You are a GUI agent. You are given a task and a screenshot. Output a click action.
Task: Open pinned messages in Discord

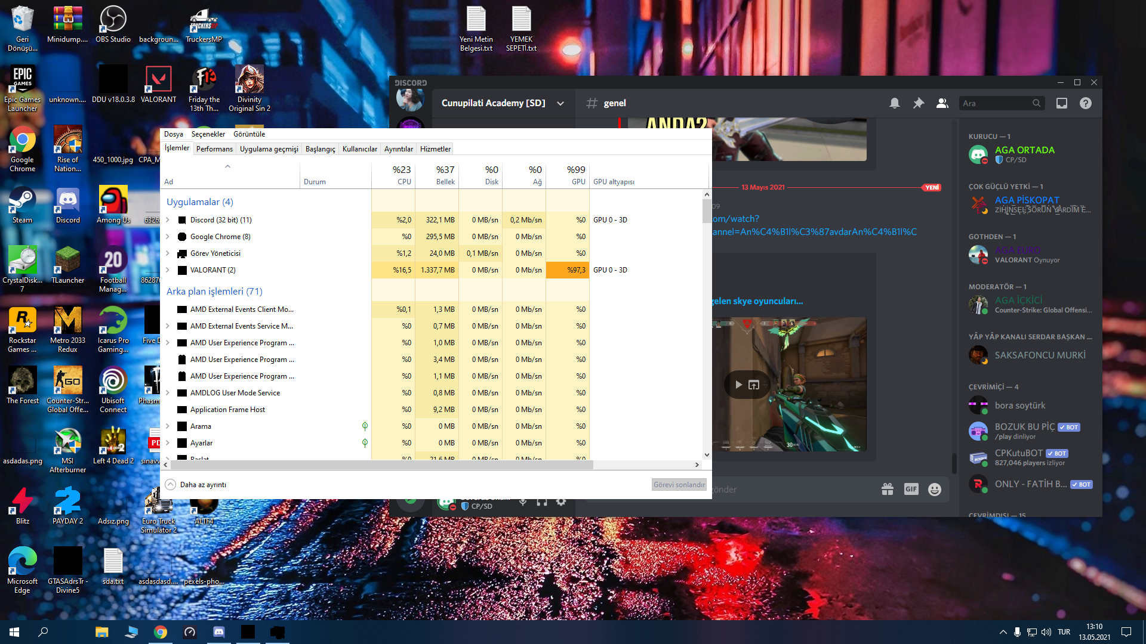(x=918, y=103)
